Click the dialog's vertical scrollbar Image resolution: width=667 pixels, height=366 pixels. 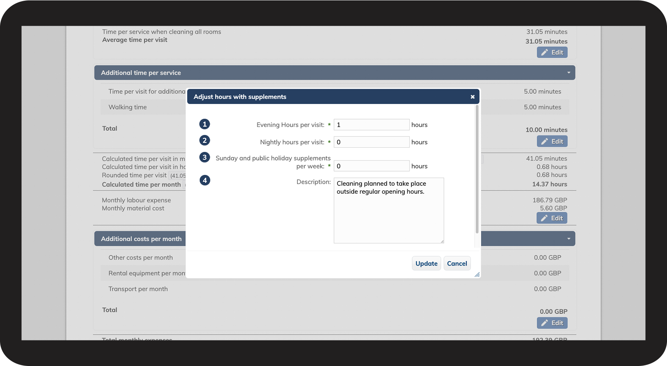click(477, 170)
